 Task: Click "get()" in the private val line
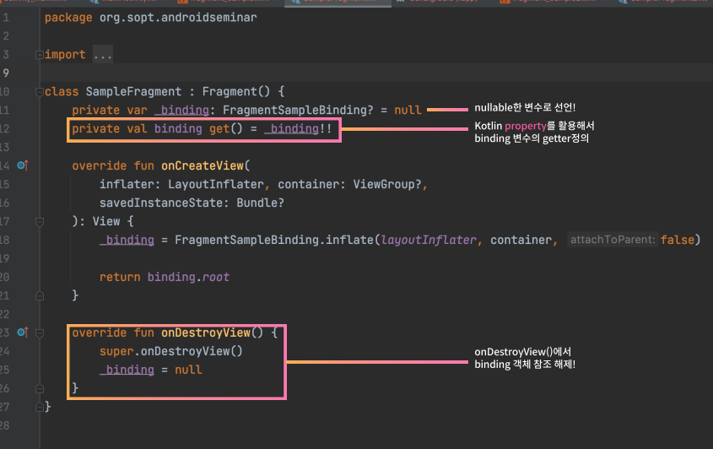pyautogui.click(x=226, y=129)
